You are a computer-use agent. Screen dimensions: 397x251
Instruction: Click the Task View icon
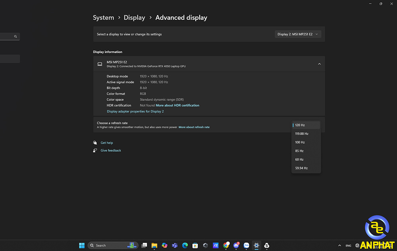(144, 245)
